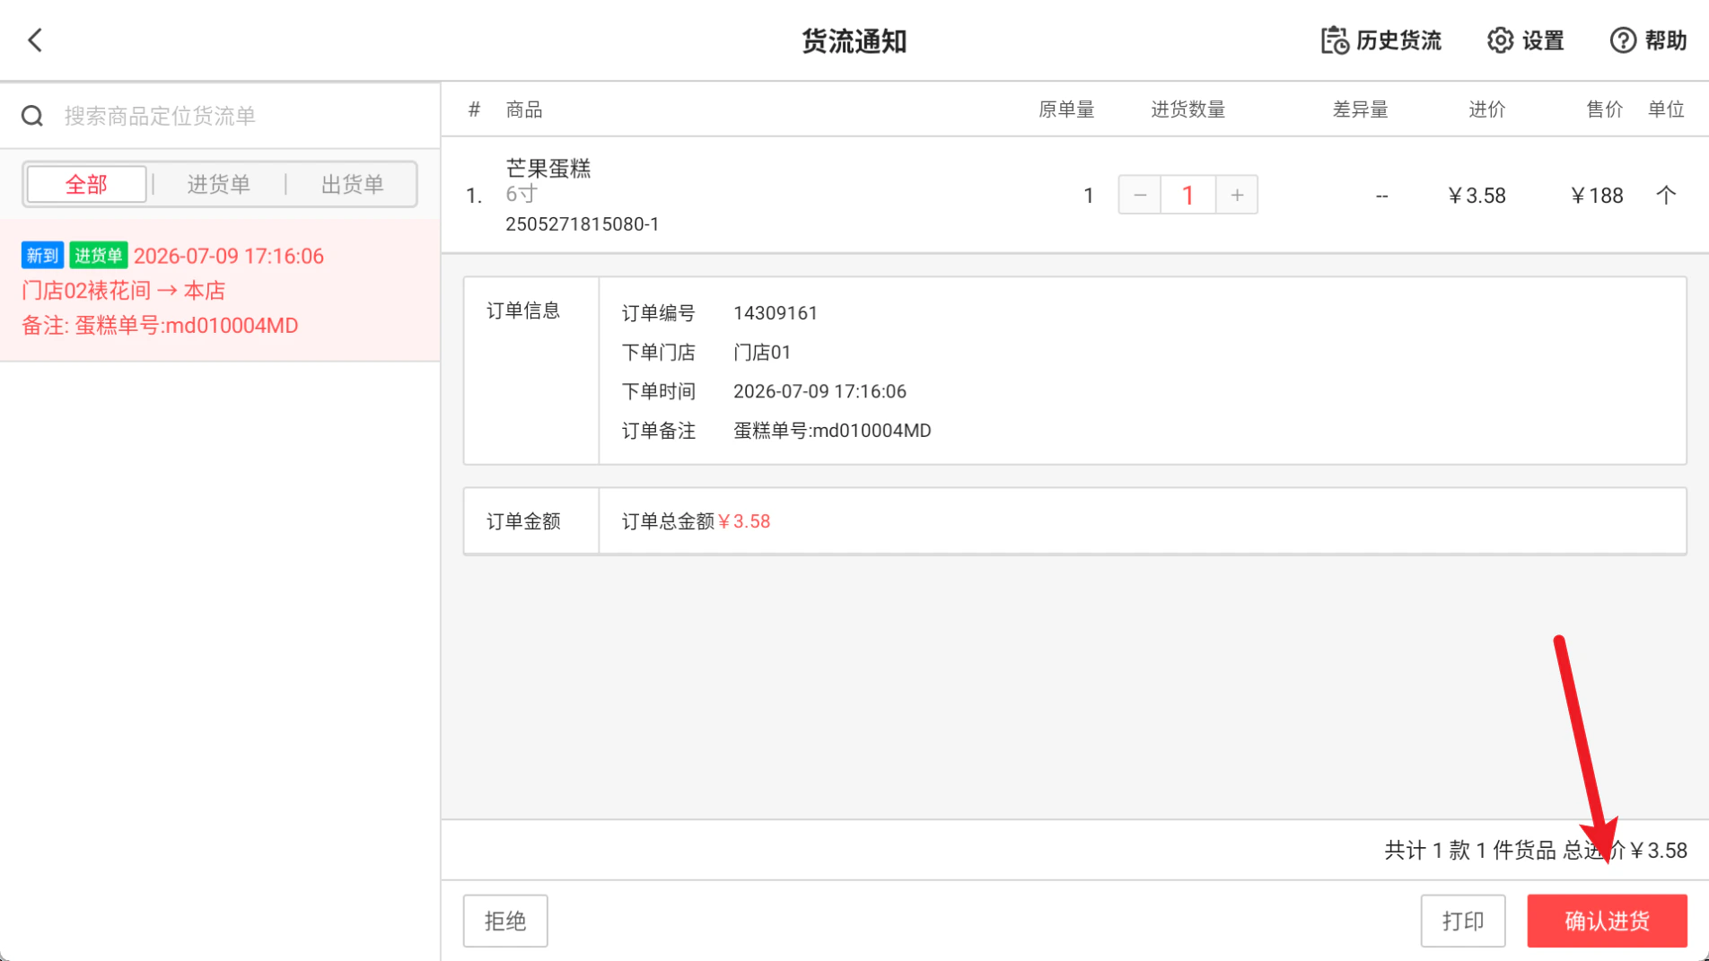Switch to 进货单 tab

[x=218, y=184]
